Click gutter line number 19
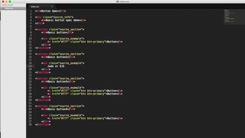Viewport: 245px width, 138px height. pyautogui.click(x=30, y=66)
